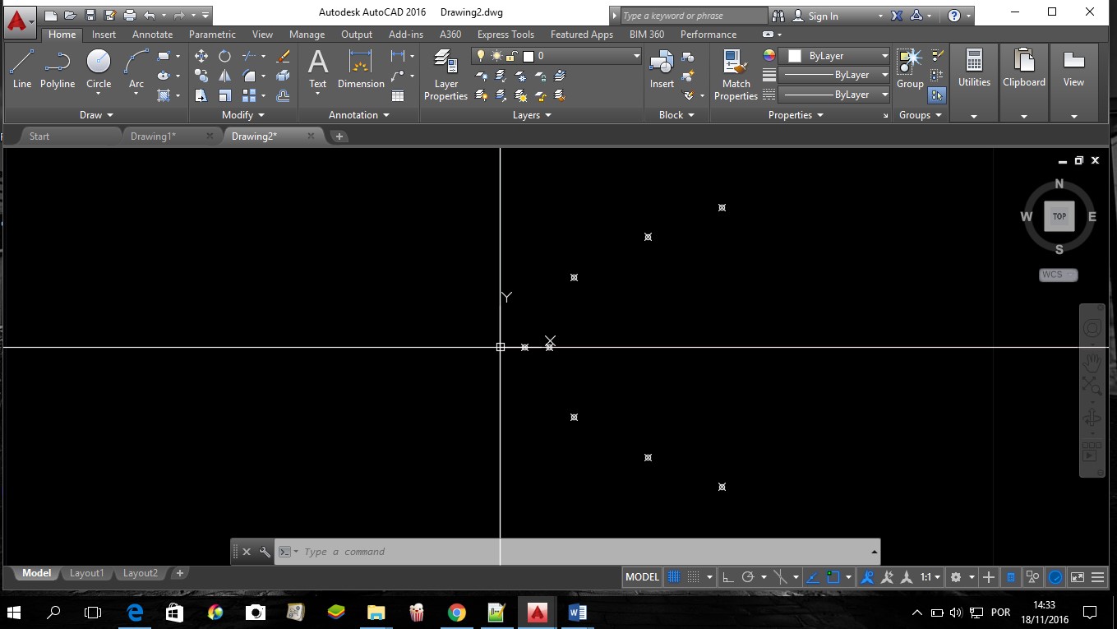Switch to the Annotate ribbon tab

(x=152, y=35)
